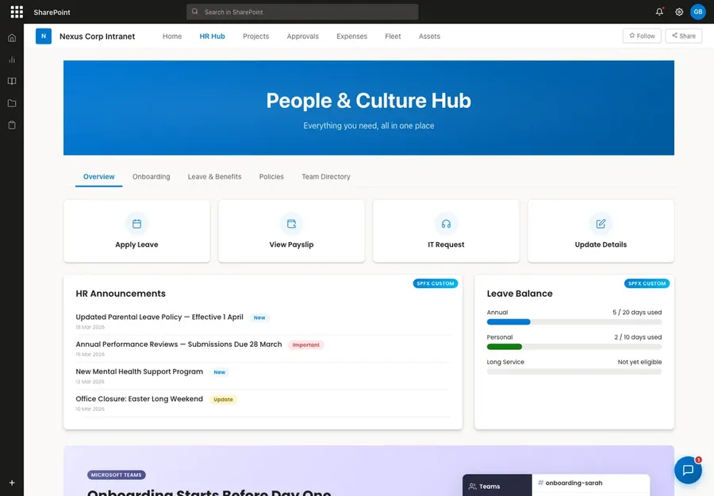Go to the Home nav item
Image resolution: width=714 pixels, height=496 pixels.
(x=172, y=36)
